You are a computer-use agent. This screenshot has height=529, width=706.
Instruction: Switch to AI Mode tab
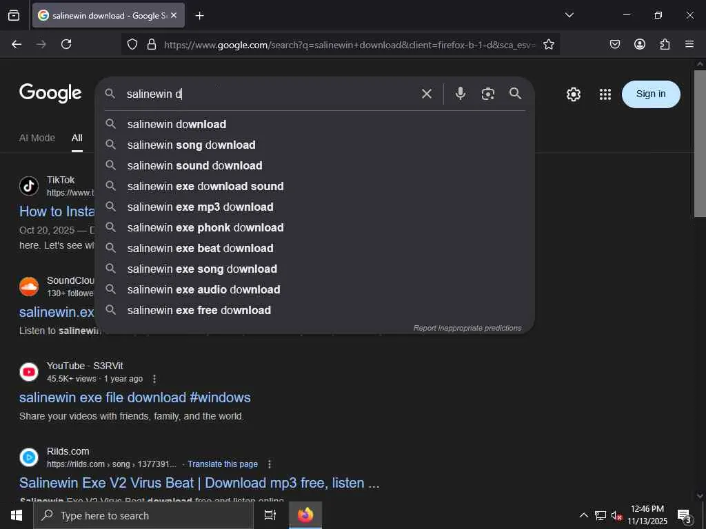pyautogui.click(x=37, y=138)
